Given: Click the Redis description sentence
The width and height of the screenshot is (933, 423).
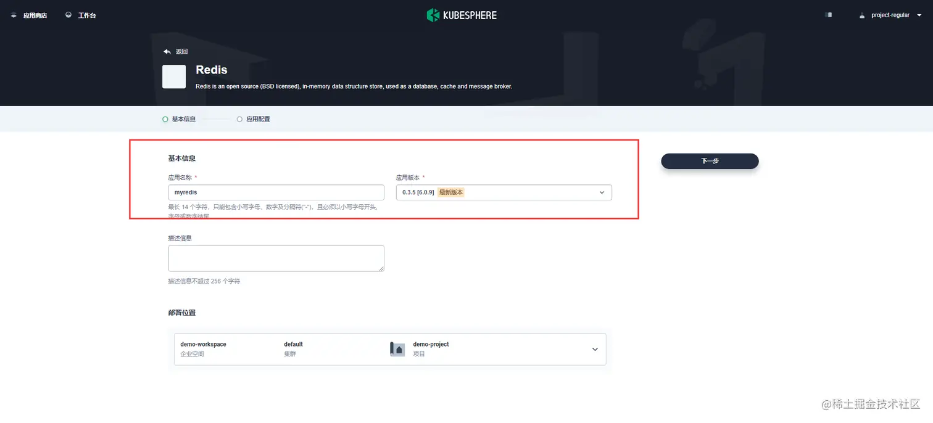Looking at the screenshot, I should 354,86.
